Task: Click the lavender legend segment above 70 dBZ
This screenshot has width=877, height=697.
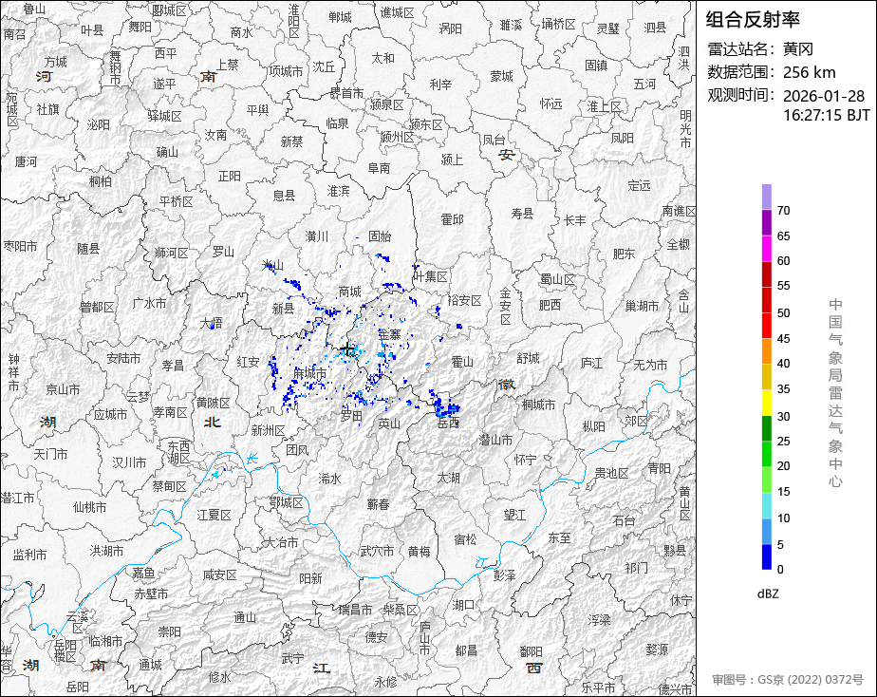Action: point(766,197)
